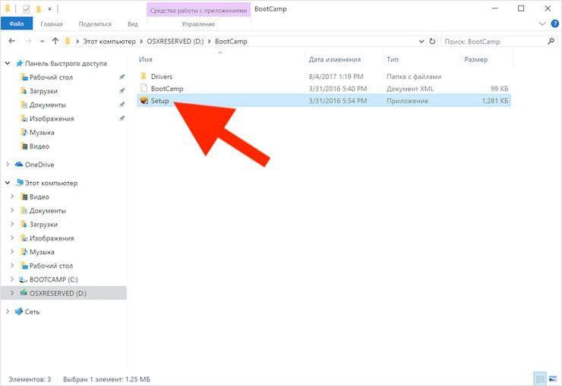
Task: Open Рабочий стол in quick access
Action: [51, 77]
